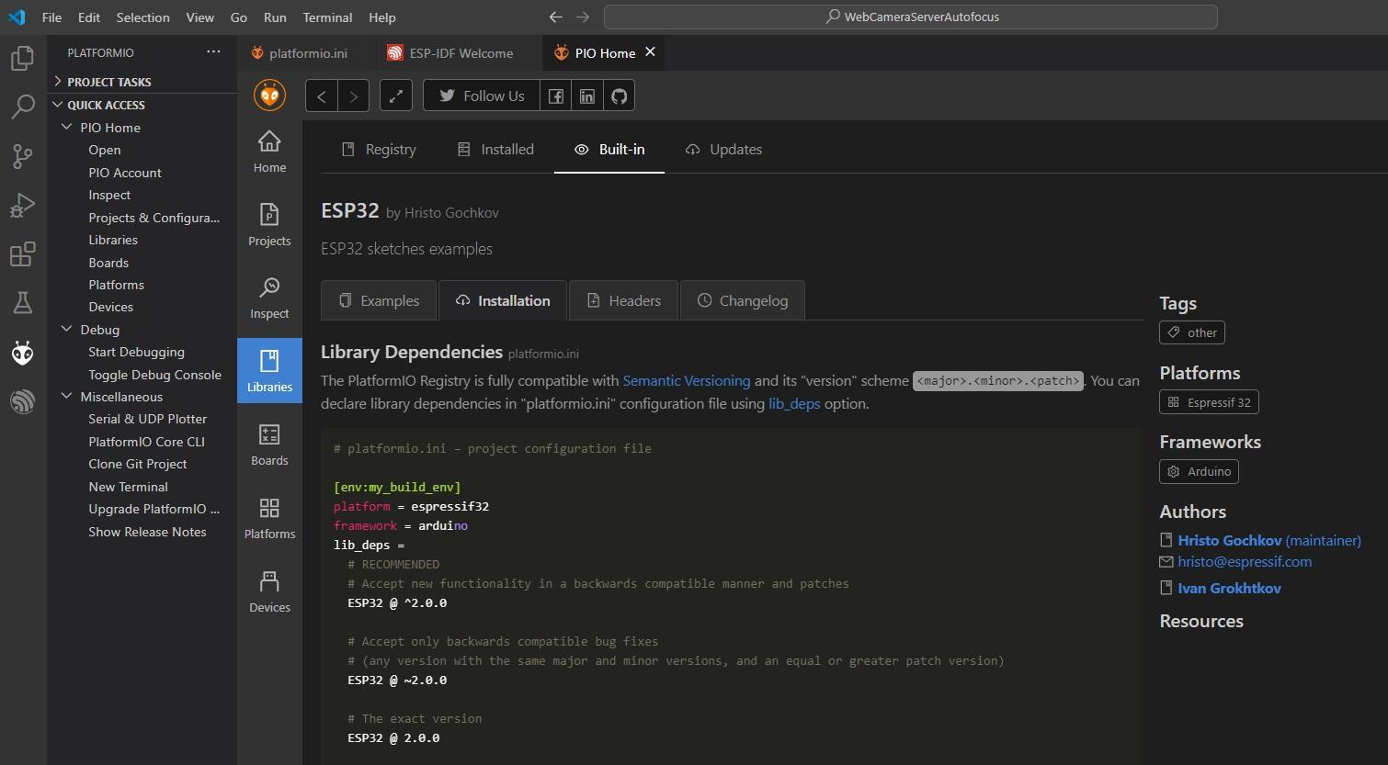Screen dimensions: 1388x765
Task: Close the PIO Home tab
Action: click(x=650, y=52)
